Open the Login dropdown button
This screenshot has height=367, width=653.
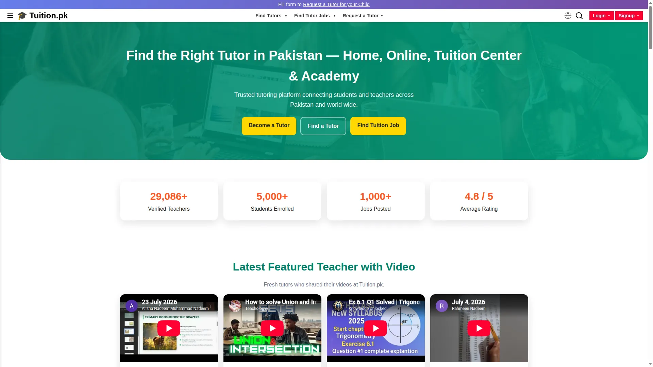(601, 16)
